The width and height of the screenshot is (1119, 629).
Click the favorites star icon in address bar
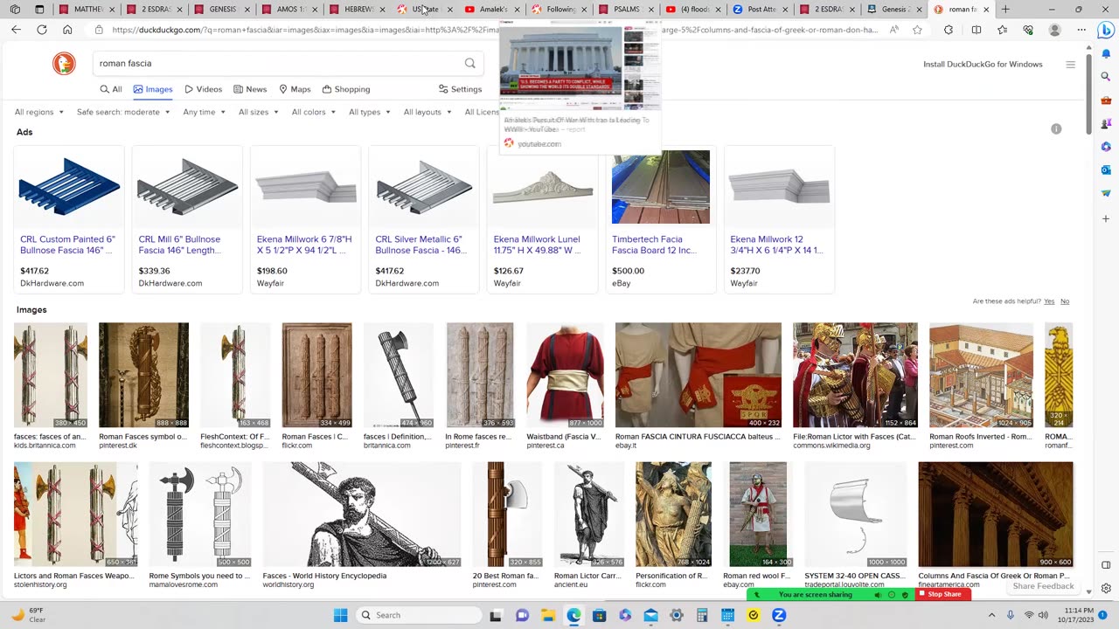pos(917,30)
